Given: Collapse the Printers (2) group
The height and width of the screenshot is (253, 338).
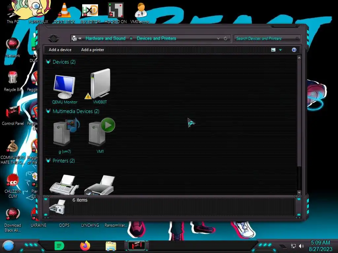Looking at the screenshot, I should coord(48,161).
